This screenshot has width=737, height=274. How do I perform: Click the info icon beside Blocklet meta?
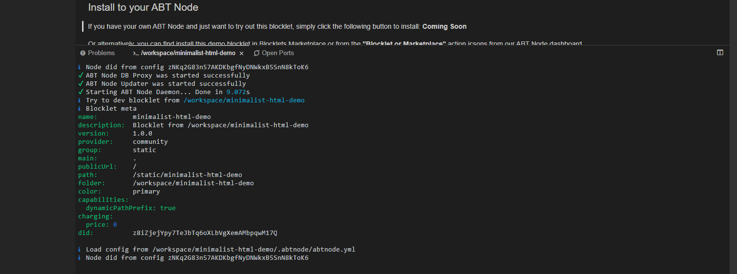80,108
